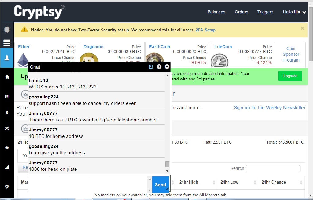Click the EarthCoin coin image
314x200 pixels.
tap(155, 57)
